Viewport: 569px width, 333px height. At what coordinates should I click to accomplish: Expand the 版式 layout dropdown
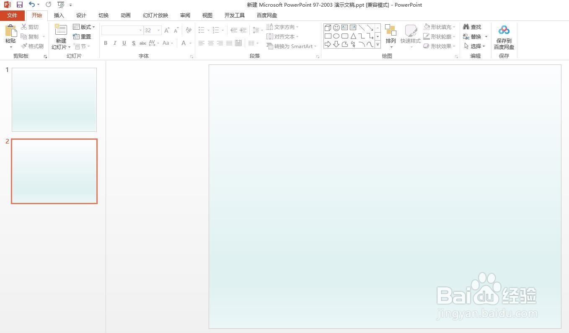coord(84,27)
